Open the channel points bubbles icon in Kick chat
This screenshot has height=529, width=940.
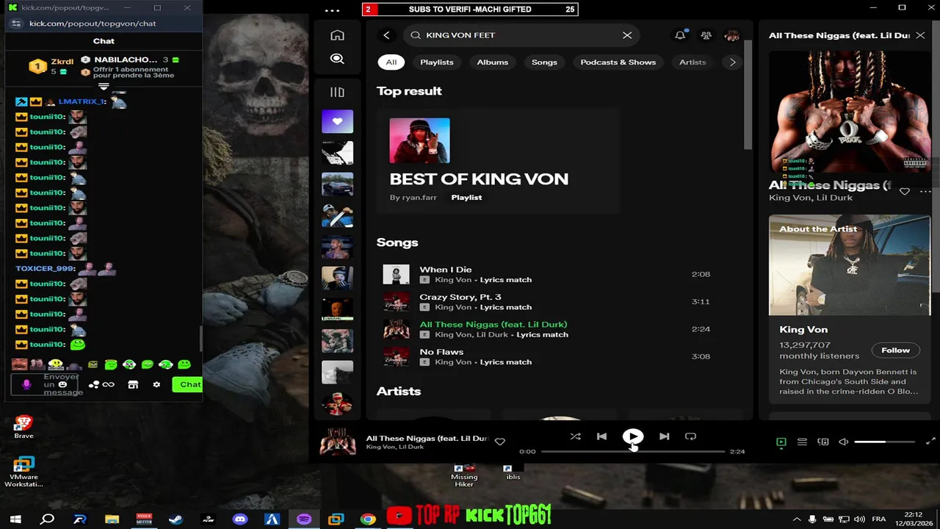[94, 384]
